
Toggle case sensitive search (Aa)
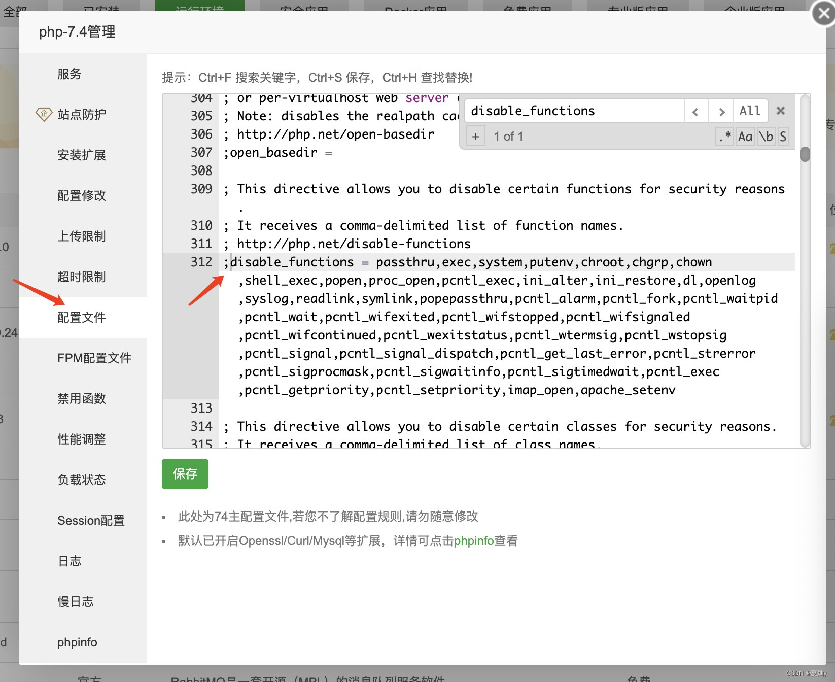pyautogui.click(x=745, y=137)
